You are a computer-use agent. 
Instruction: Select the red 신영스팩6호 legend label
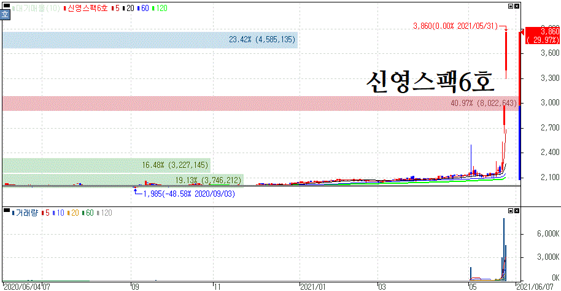[86, 9]
